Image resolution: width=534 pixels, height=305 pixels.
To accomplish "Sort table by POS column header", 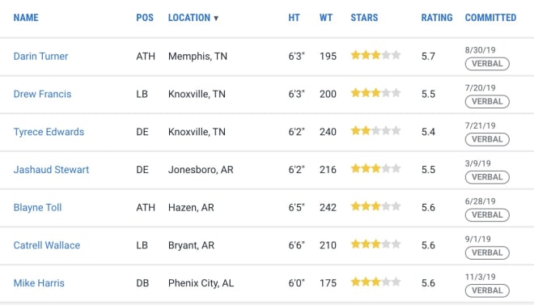I will click(145, 18).
